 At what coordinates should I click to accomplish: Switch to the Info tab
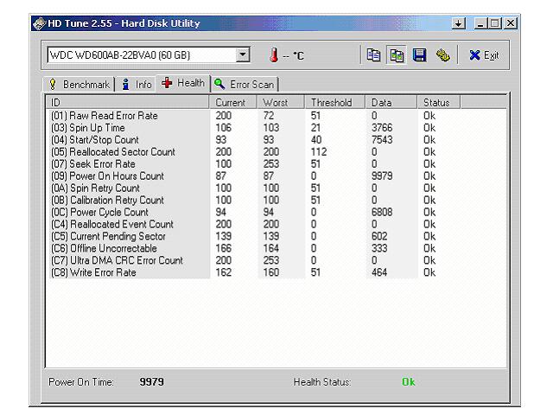point(137,85)
